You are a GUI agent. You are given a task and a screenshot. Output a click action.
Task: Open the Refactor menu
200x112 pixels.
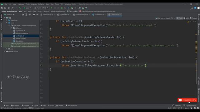(41, 4)
